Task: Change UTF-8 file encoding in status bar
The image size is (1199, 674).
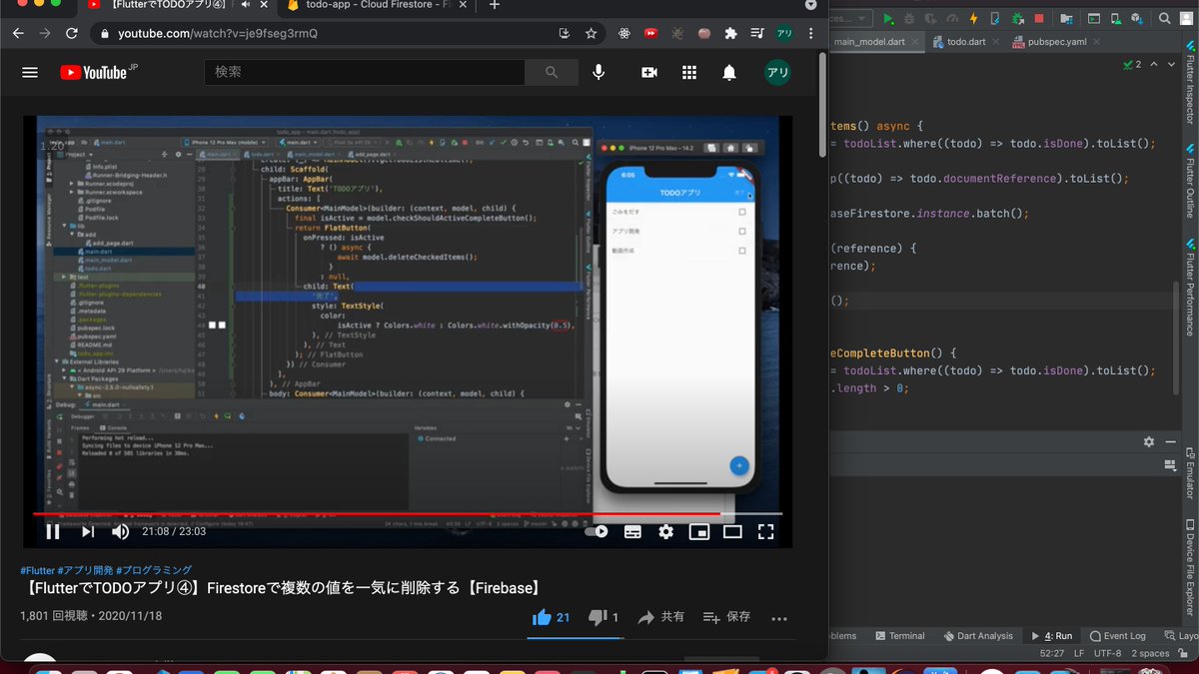Action: [1107, 654]
